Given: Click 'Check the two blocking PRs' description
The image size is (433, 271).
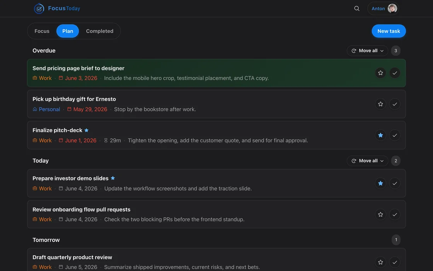Looking at the screenshot, I should pos(174,220).
